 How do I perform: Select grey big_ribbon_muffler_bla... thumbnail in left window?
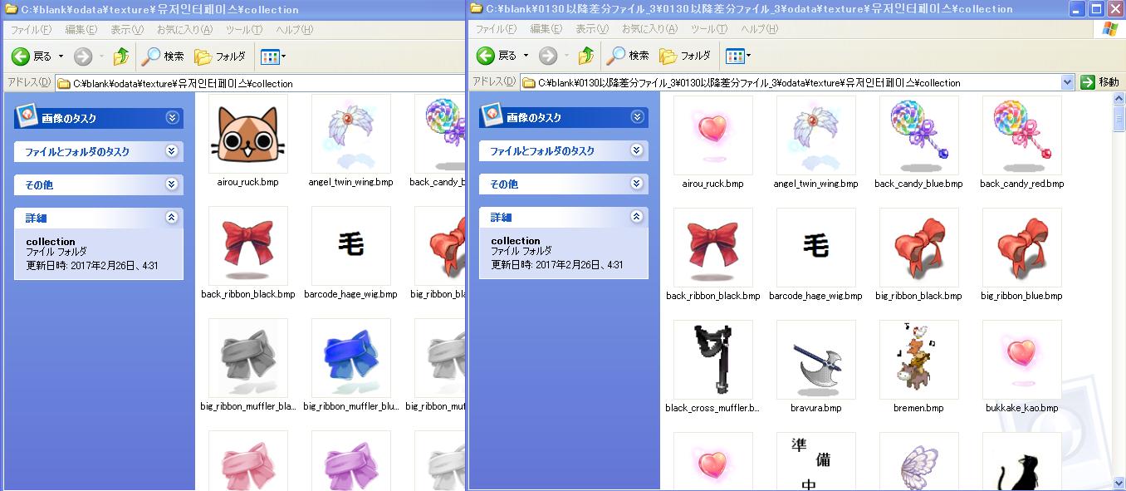[x=248, y=358]
